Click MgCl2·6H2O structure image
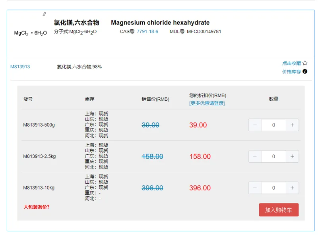Image resolution: width=318 pixels, height=236 pixels. pos(31,33)
